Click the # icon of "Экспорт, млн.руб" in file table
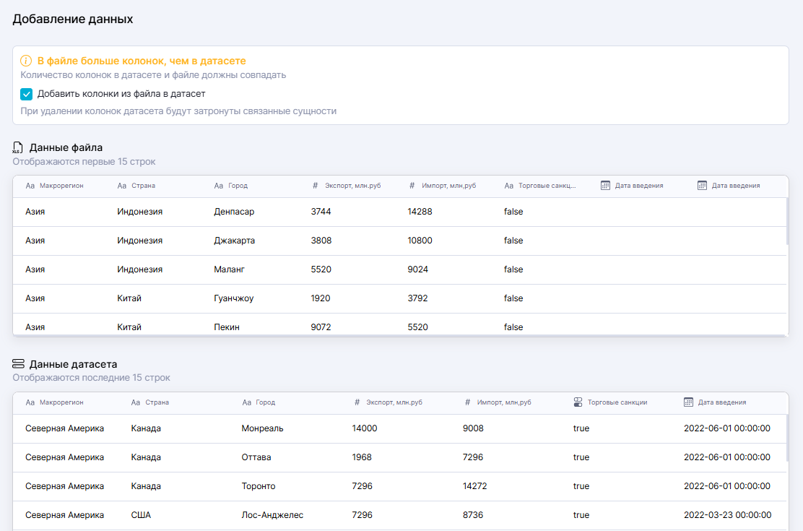The height and width of the screenshot is (531, 803). (316, 186)
